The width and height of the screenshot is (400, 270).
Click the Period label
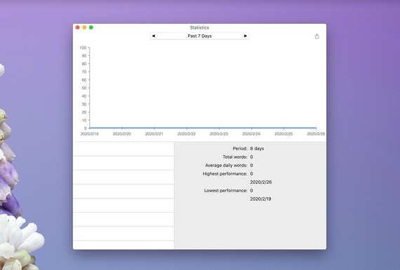coord(240,148)
